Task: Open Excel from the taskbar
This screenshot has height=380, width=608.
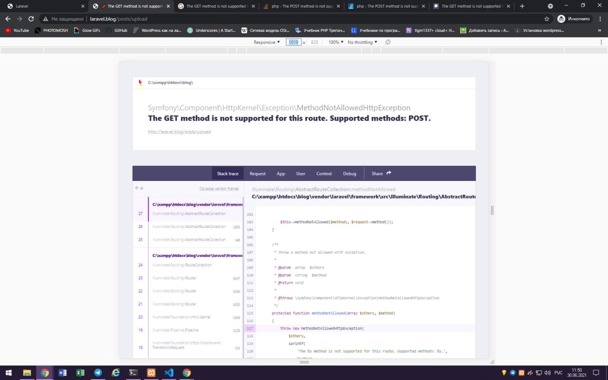Action: tap(80, 373)
